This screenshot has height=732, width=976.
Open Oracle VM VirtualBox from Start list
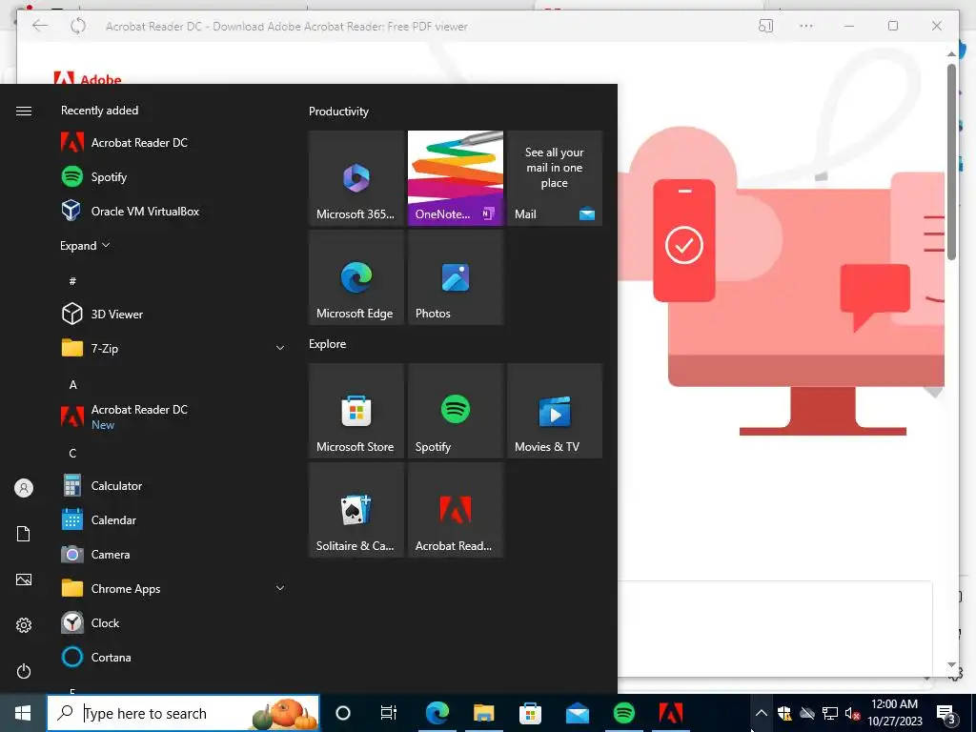(x=173, y=211)
